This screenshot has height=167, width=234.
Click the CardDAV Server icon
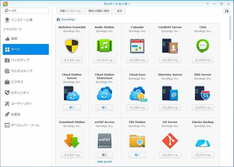click(x=170, y=46)
